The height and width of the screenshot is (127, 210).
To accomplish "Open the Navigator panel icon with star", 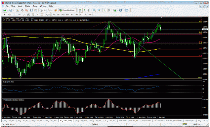I will 27,10.
